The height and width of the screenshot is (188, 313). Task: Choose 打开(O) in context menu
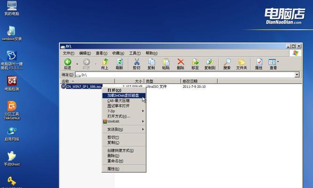click(x=124, y=90)
